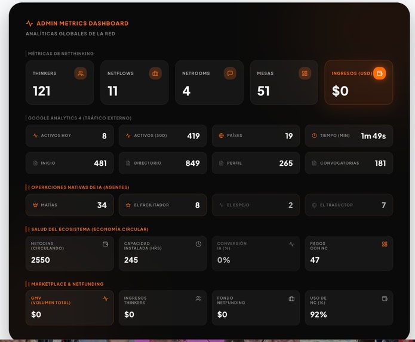
Task: Click the Pagos con NC value 47
Action: [x=315, y=260]
